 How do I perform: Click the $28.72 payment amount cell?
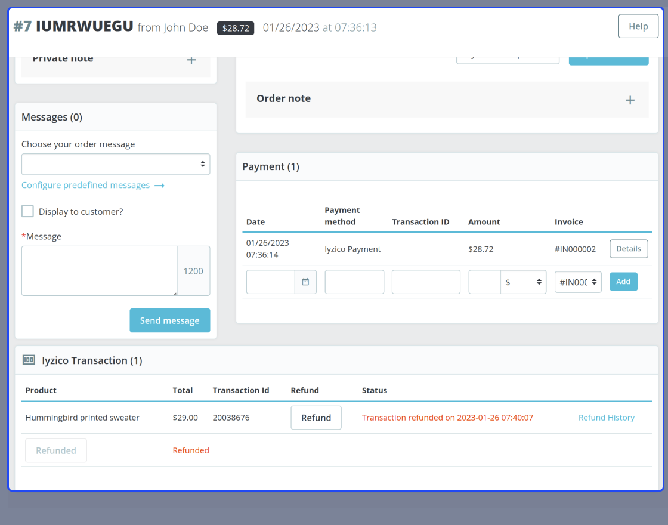(481, 249)
